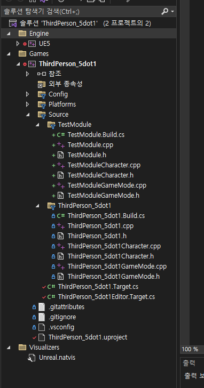Click the C++ icon of TestModuleCharacter.cpp
204x388 pixels.
pyautogui.click(x=61, y=165)
